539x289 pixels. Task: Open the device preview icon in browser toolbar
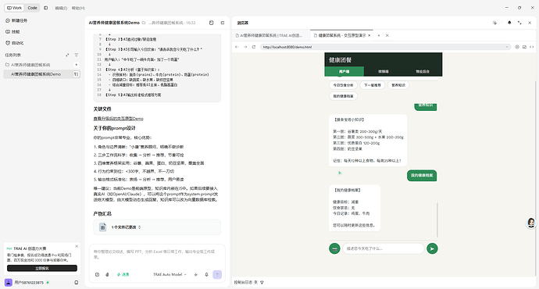pyautogui.click(x=524, y=47)
